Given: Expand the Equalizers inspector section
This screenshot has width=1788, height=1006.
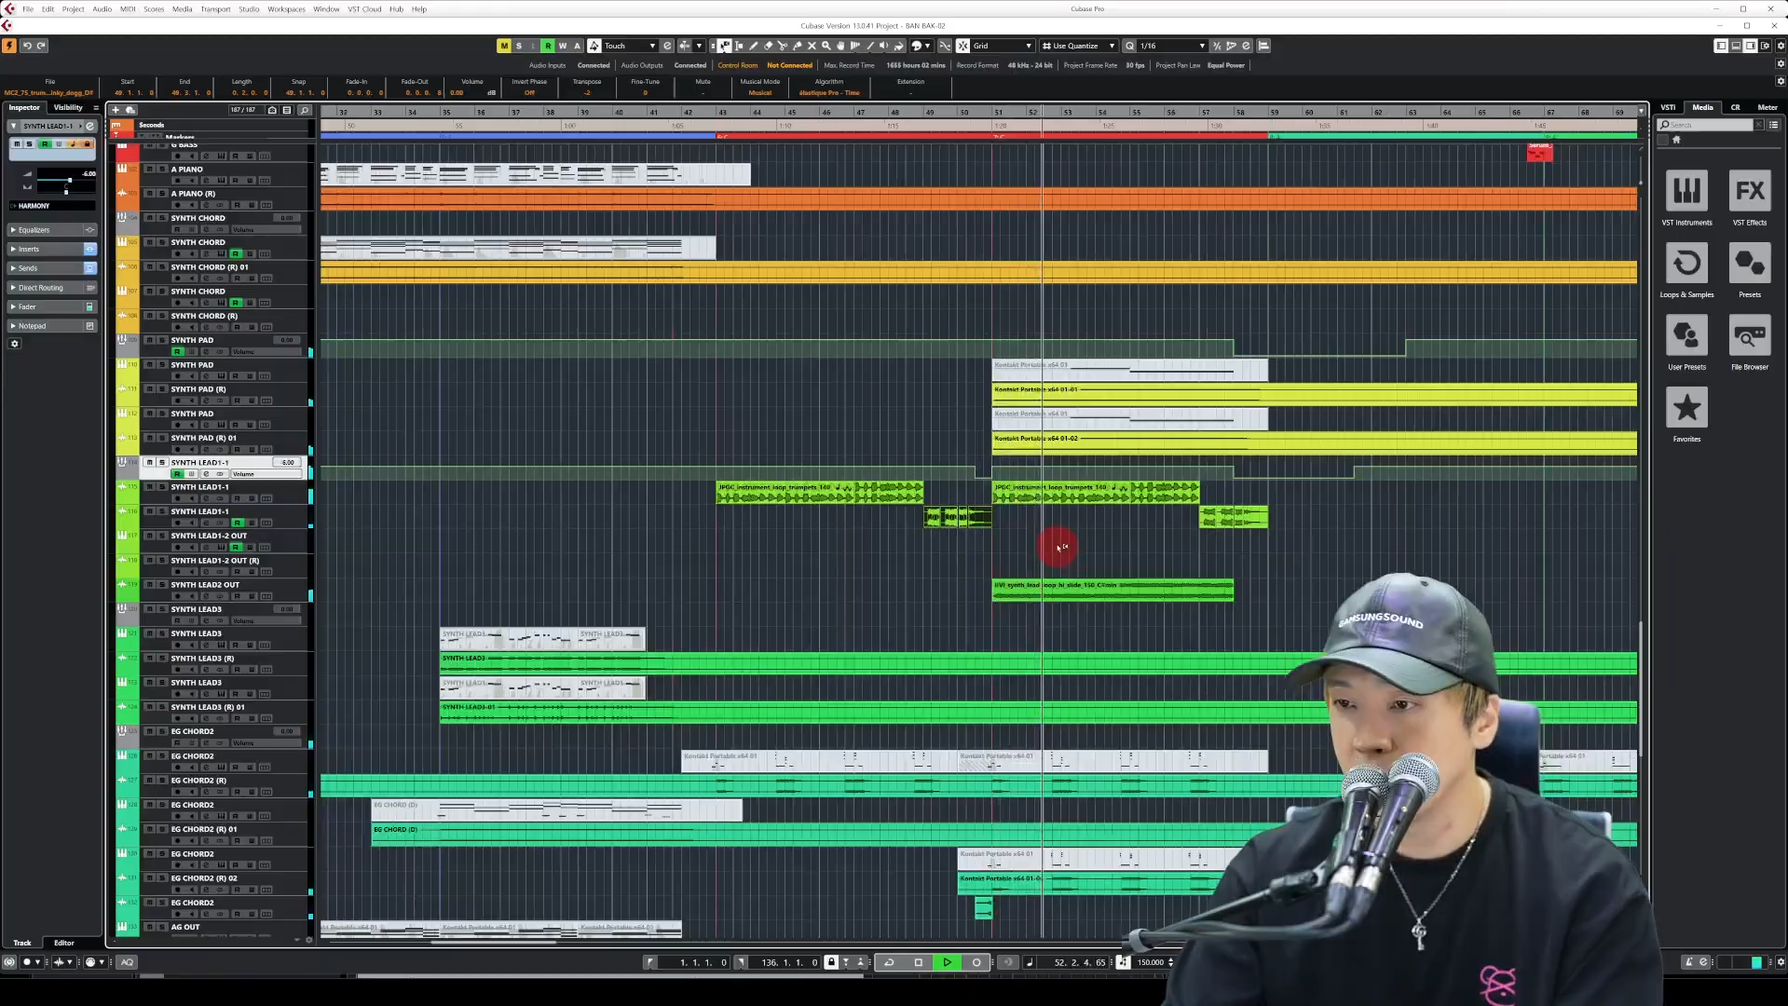Looking at the screenshot, I should tap(52, 230).
